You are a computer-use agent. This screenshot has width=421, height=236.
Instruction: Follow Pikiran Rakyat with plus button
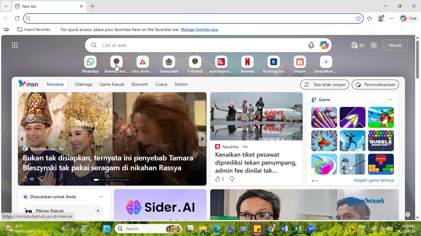(98, 211)
